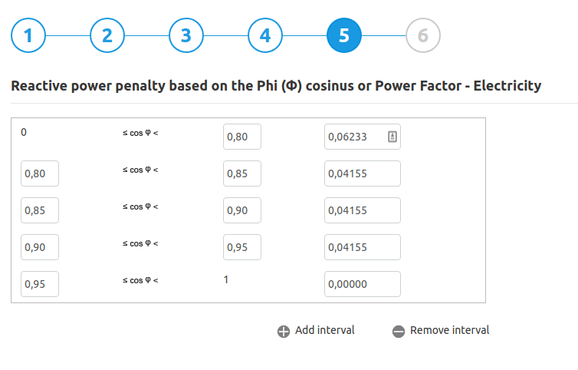Edit the last row lower bound 0,95
Image resolution: width=578 pixels, height=370 pixels.
(40, 284)
